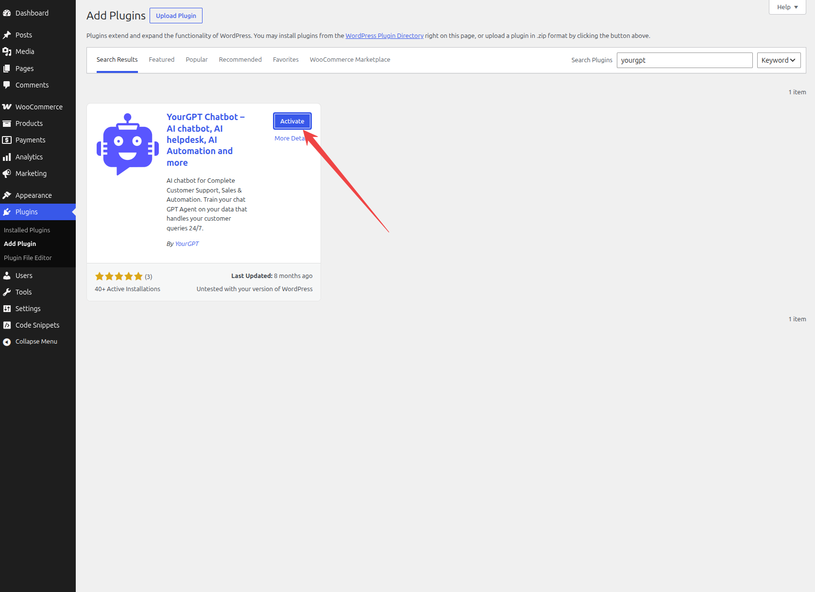
Task: Click the Collapse Menu label
Action: tap(36, 342)
